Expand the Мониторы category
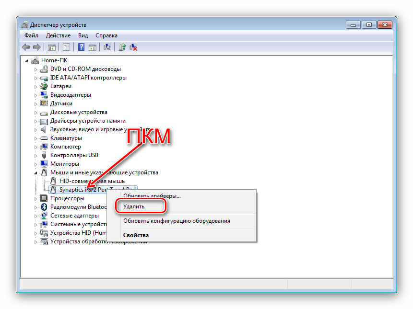The image size is (413, 309). coord(35,164)
